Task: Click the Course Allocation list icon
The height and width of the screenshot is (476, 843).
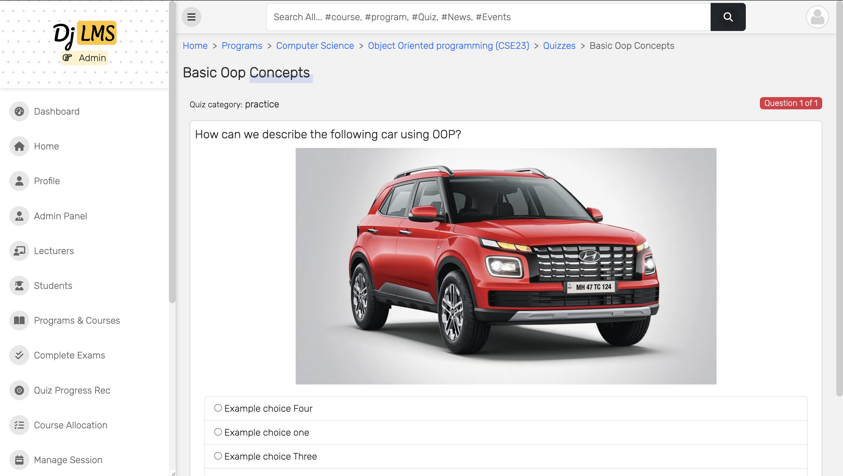Action: tap(19, 425)
